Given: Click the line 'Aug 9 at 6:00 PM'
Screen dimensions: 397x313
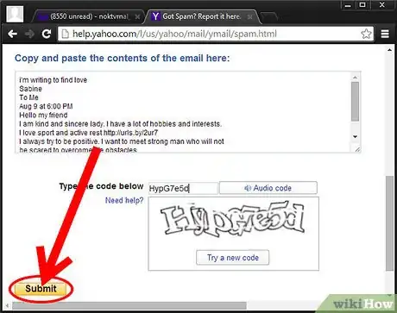Looking at the screenshot, I should click(x=46, y=106).
